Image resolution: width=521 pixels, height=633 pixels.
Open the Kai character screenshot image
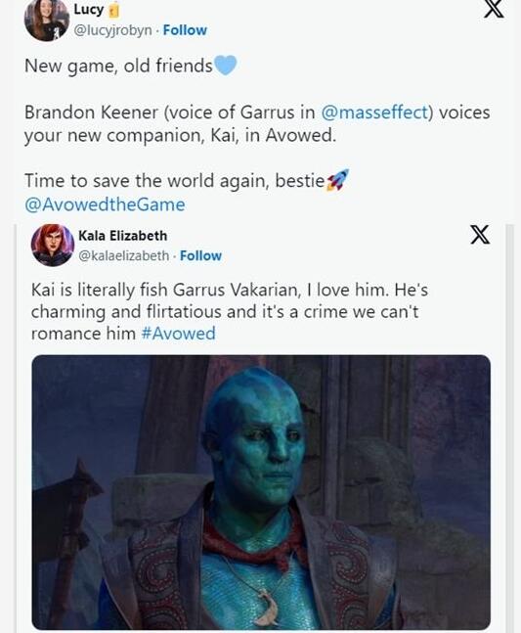point(261,492)
